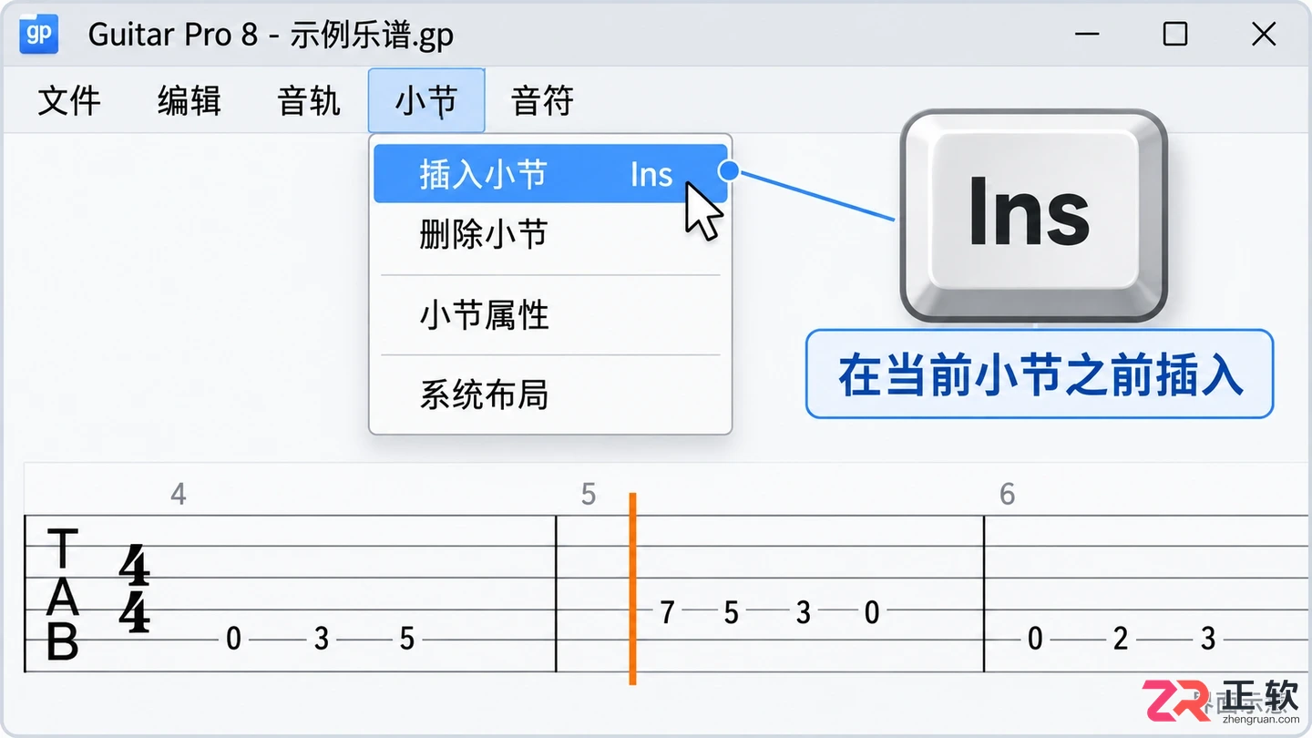Click measure number 6 label
Image resolution: width=1312 pixels, height=738 pixels.
click(1007, 495)
